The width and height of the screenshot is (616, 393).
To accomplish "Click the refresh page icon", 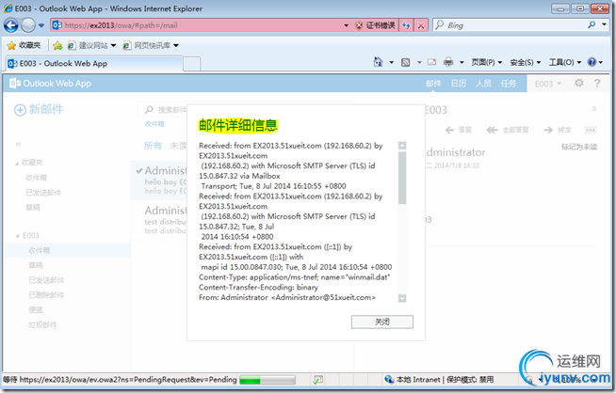I will 406,25.
